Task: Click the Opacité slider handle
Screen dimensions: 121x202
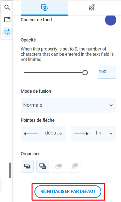Action: pyautogui.click(x=85, y=73)
